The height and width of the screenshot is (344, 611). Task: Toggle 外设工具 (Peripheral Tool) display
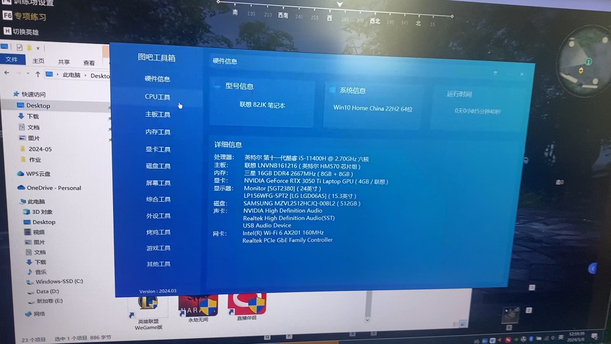[158, 215]
